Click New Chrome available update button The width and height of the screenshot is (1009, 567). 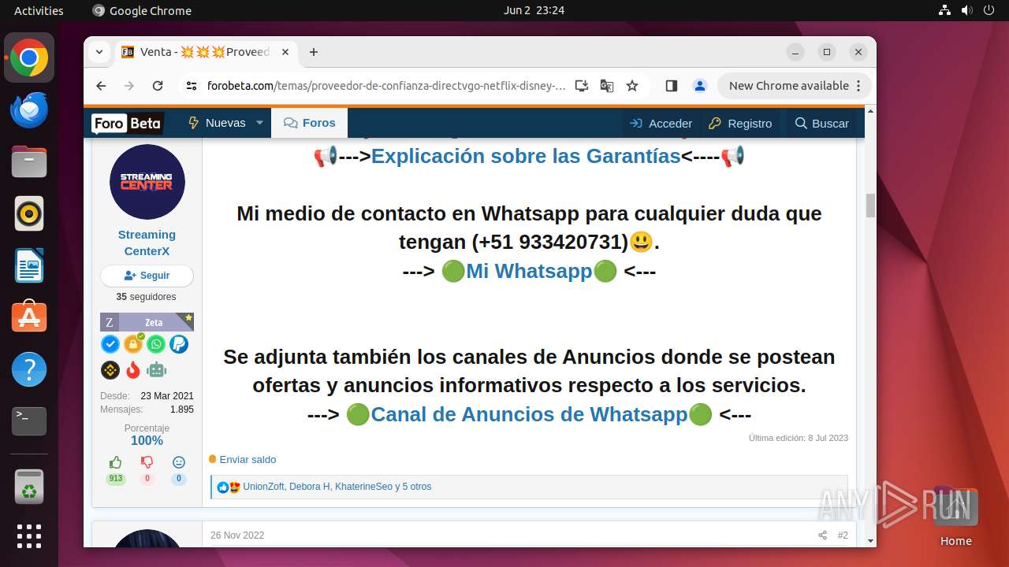tap(794, 86)
